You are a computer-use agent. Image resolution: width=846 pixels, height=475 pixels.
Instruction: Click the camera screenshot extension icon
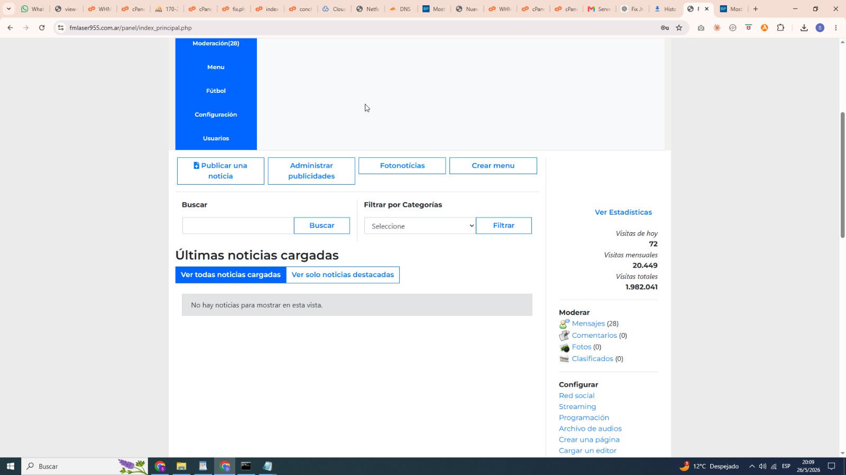[x=701, y=28]
